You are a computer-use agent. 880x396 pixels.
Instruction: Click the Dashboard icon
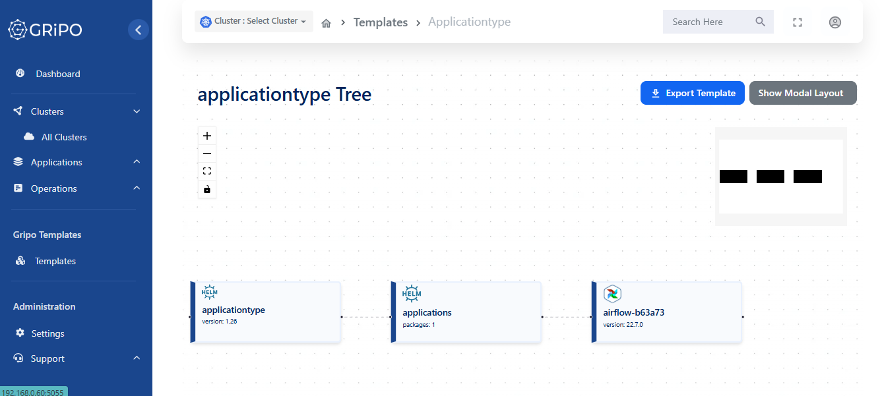(x=20, y=73)
